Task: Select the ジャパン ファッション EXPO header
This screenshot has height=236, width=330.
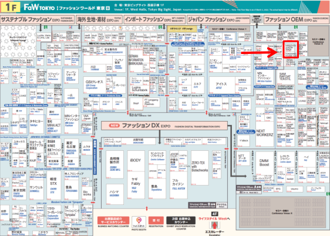Action: tap(218, 19)
